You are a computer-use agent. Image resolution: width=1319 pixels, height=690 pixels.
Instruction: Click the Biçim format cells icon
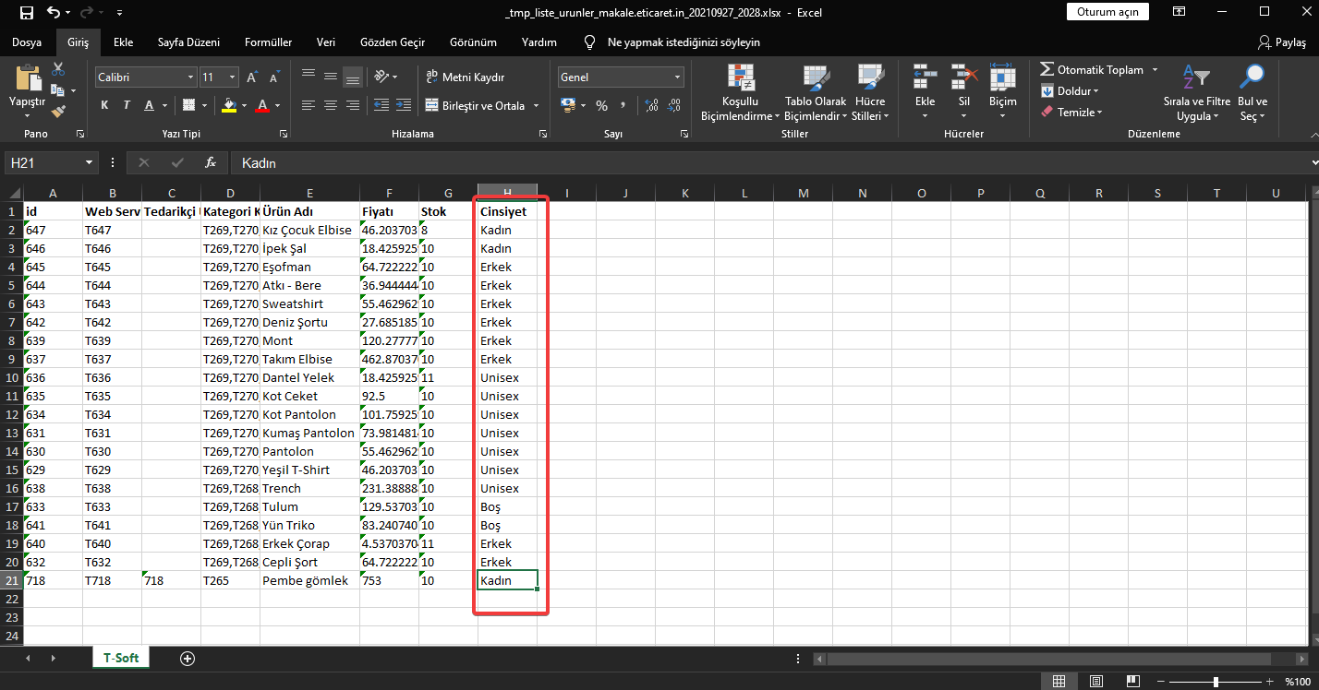pos(1002,78)
